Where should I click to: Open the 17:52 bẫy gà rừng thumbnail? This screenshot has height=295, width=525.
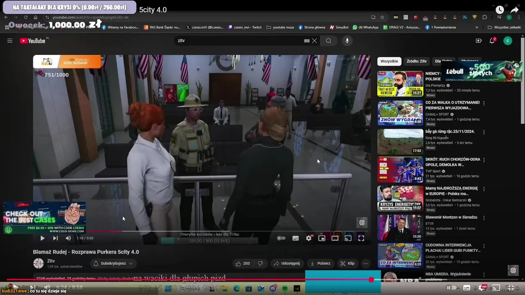click(400, 141)
